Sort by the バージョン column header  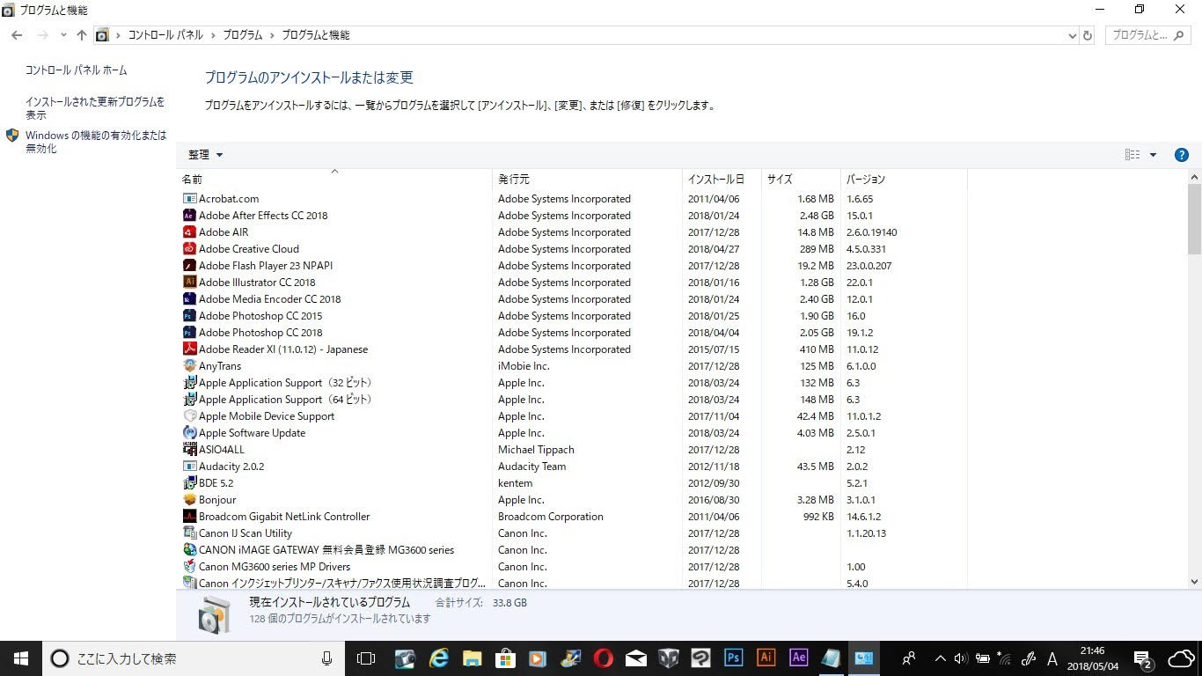[904, 179]
